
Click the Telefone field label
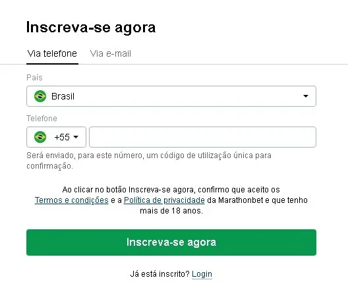pos(42,119)
